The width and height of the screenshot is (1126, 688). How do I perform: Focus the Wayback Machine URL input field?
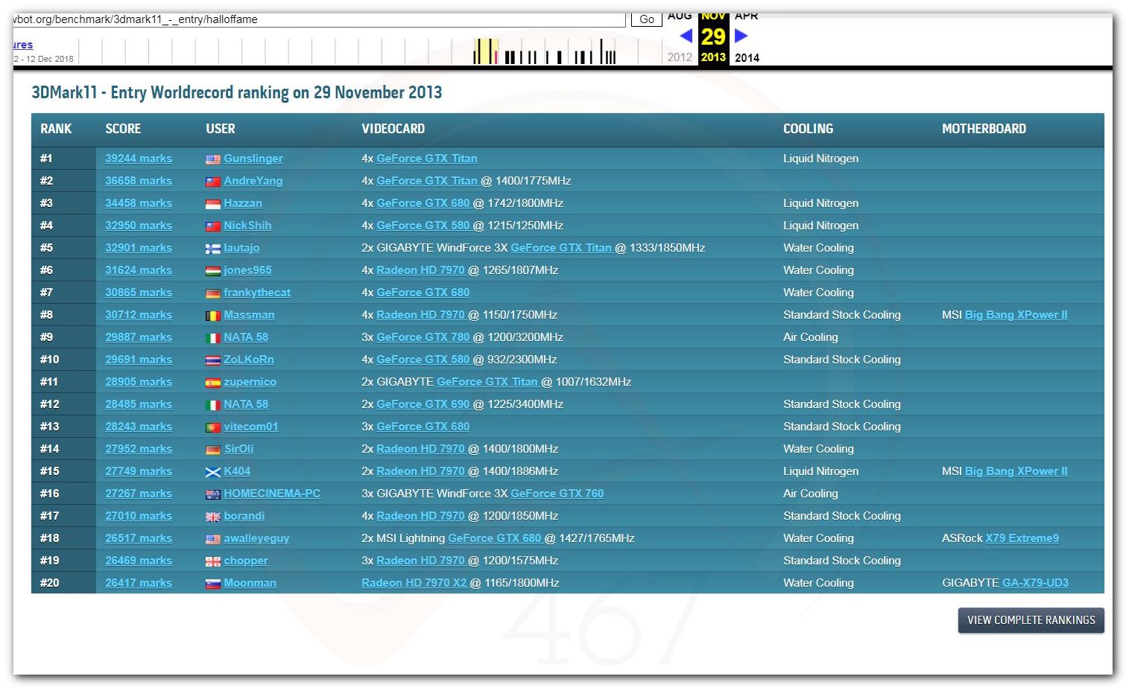pos(319,19)
